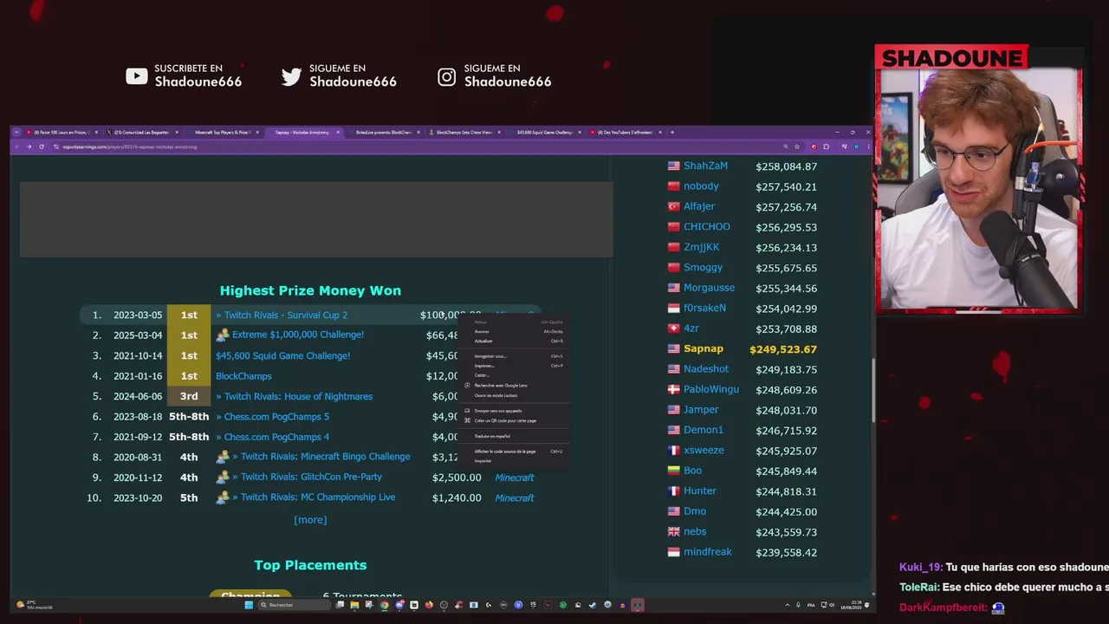This screenshot has width=1109, height=624.
Task: Select Enregistrer sous in context menu
Action: click(515, 356)
